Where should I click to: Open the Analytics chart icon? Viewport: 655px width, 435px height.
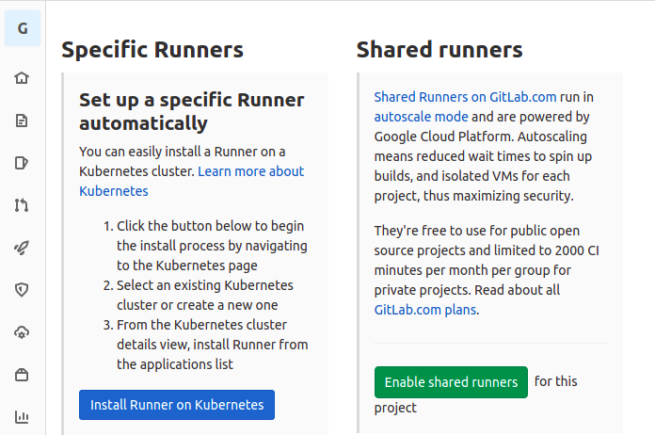pyautogui.click(x=22, y=417)
